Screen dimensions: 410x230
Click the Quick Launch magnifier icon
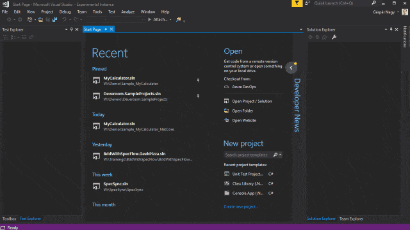tap(373, 3)
